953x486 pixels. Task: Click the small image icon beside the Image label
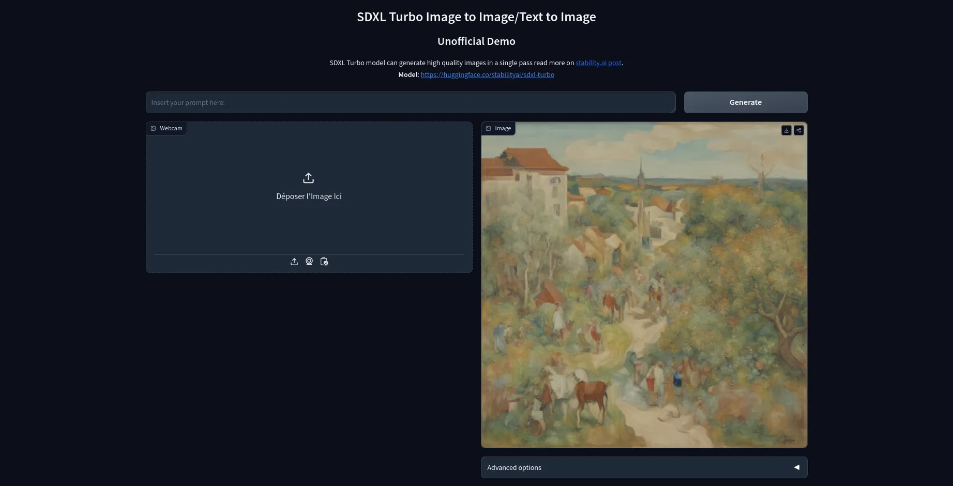(x=488, y=128)
